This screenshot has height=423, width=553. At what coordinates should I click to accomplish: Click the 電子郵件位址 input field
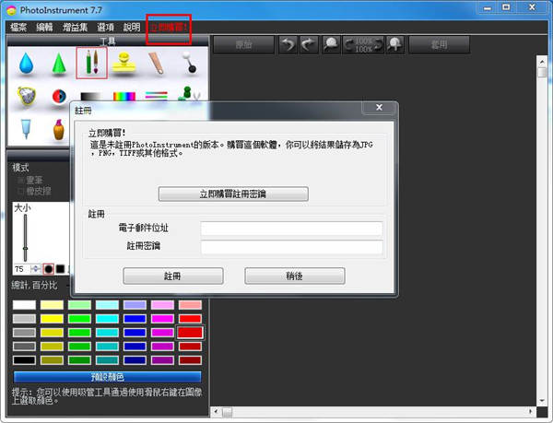[291, 229]
